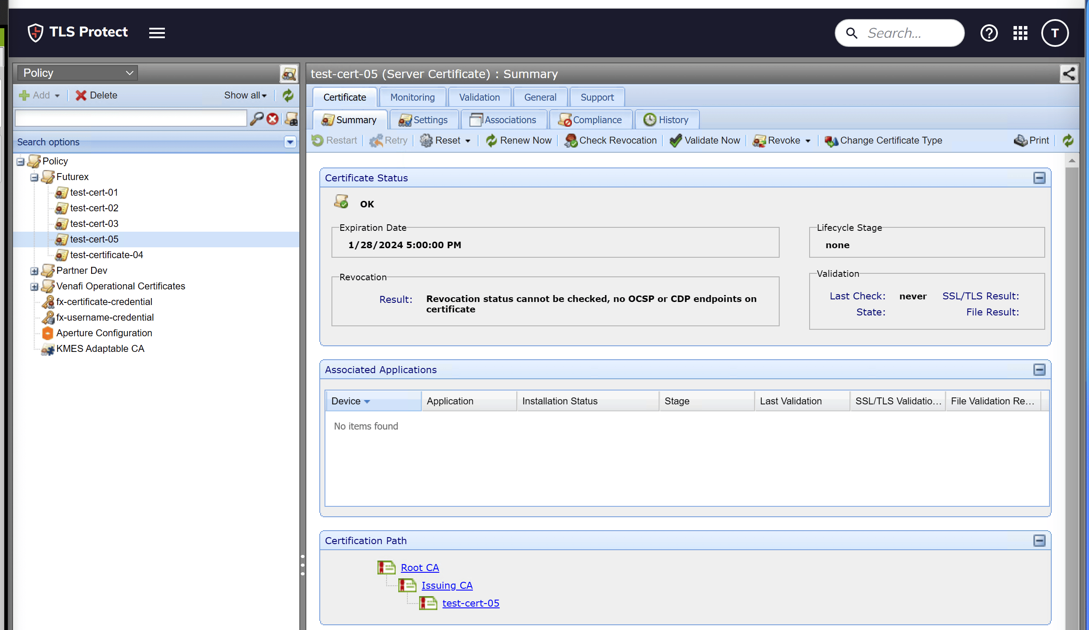Open the test-cert-05 certification path link
The image size is (1089, 630).
point(471,603)
